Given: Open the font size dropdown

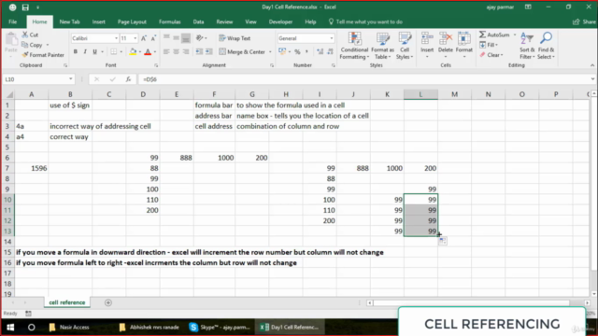Looking at the screenshot, I should click(135, 38).
